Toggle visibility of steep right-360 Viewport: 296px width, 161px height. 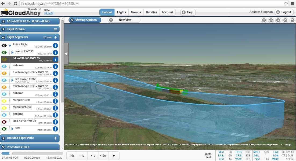pos(4,108)
